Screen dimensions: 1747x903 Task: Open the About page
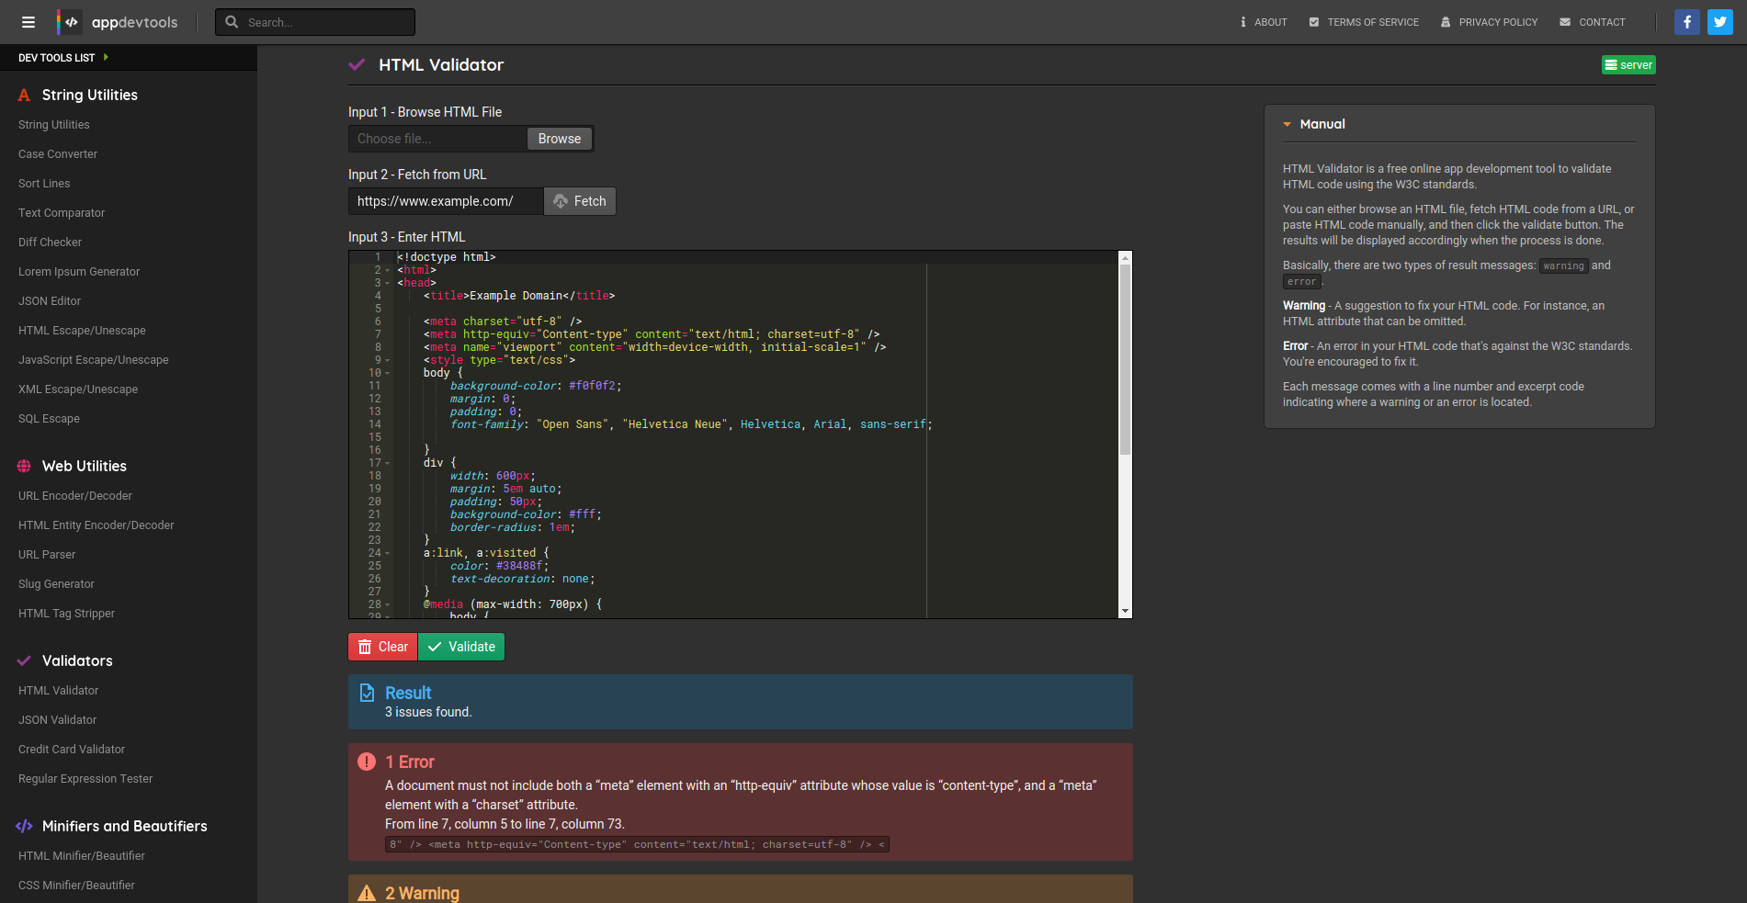[1264, 22]
